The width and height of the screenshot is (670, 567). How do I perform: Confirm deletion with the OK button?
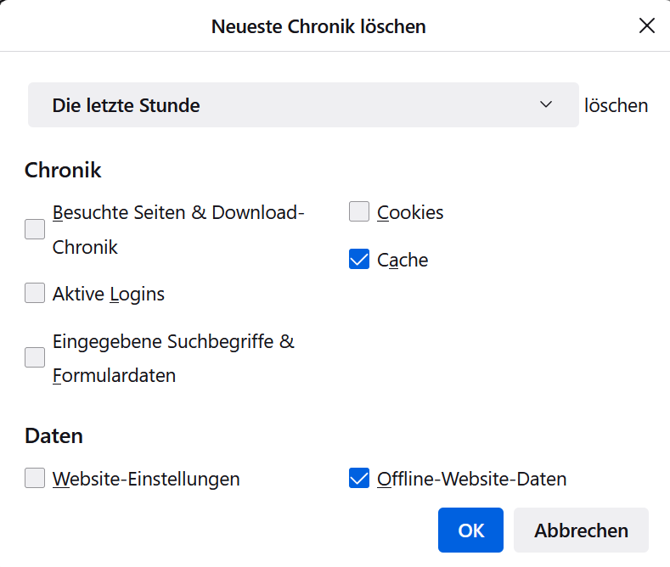click(470, 531)
